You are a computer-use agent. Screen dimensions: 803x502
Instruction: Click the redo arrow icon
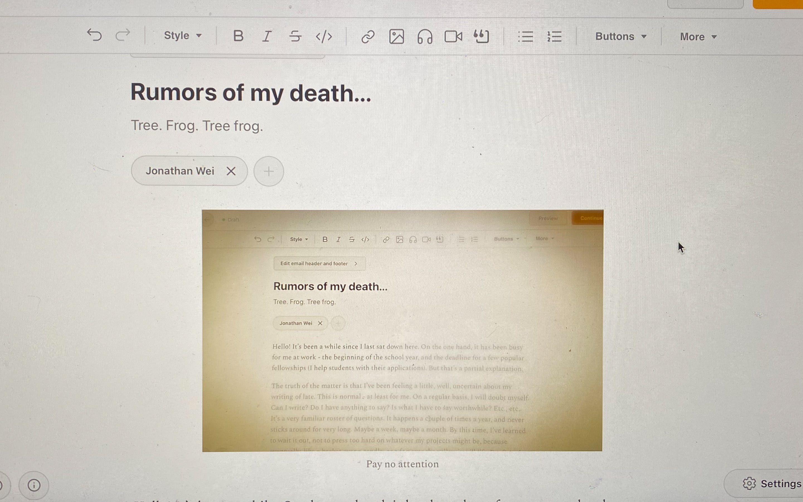(x=123, y=35)
